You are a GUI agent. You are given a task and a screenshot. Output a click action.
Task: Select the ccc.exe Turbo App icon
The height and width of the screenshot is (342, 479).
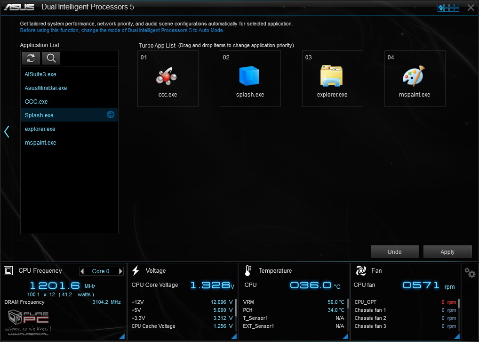click(x=167, y=76)
